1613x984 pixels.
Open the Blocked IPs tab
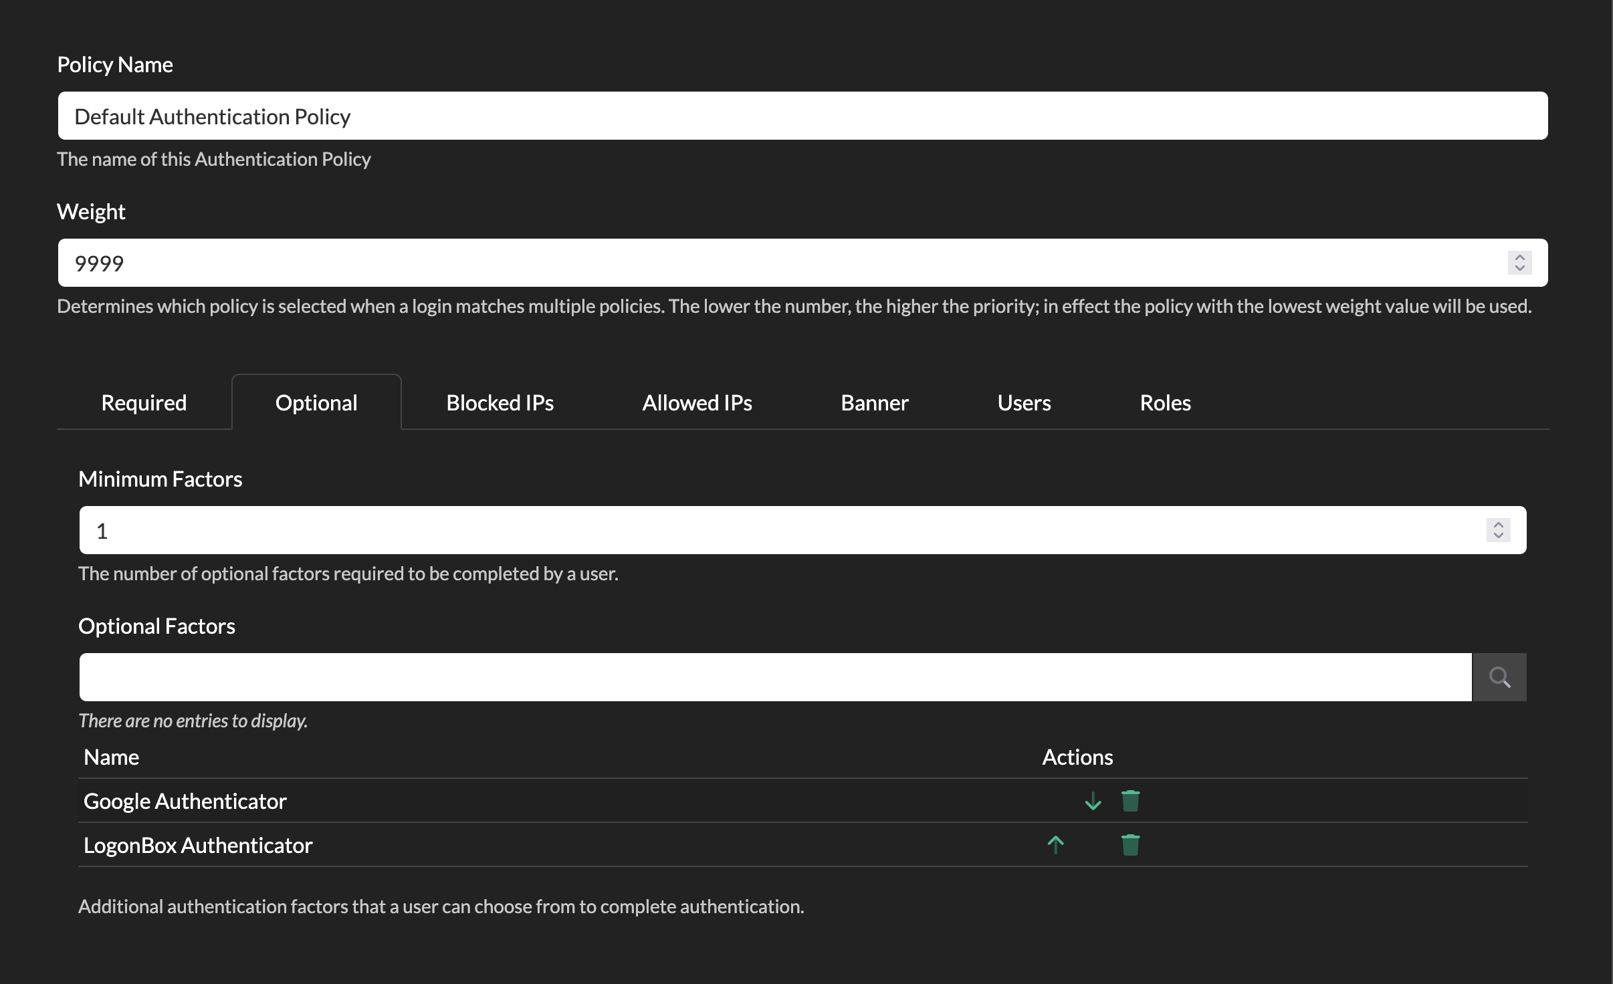point(500,402)
